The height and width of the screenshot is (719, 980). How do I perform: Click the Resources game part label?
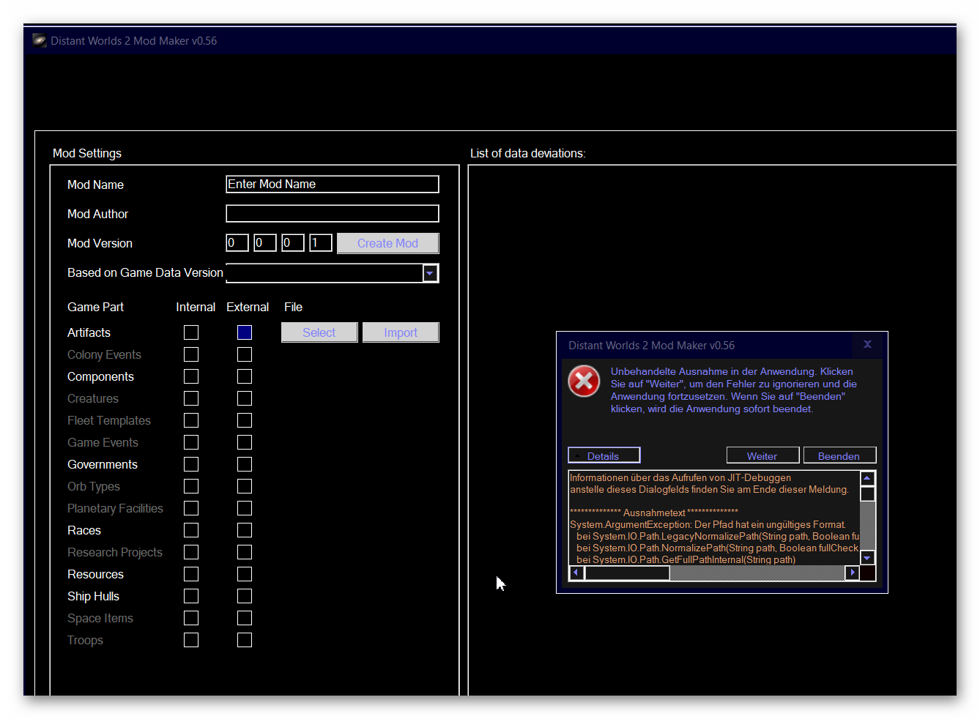95,574
